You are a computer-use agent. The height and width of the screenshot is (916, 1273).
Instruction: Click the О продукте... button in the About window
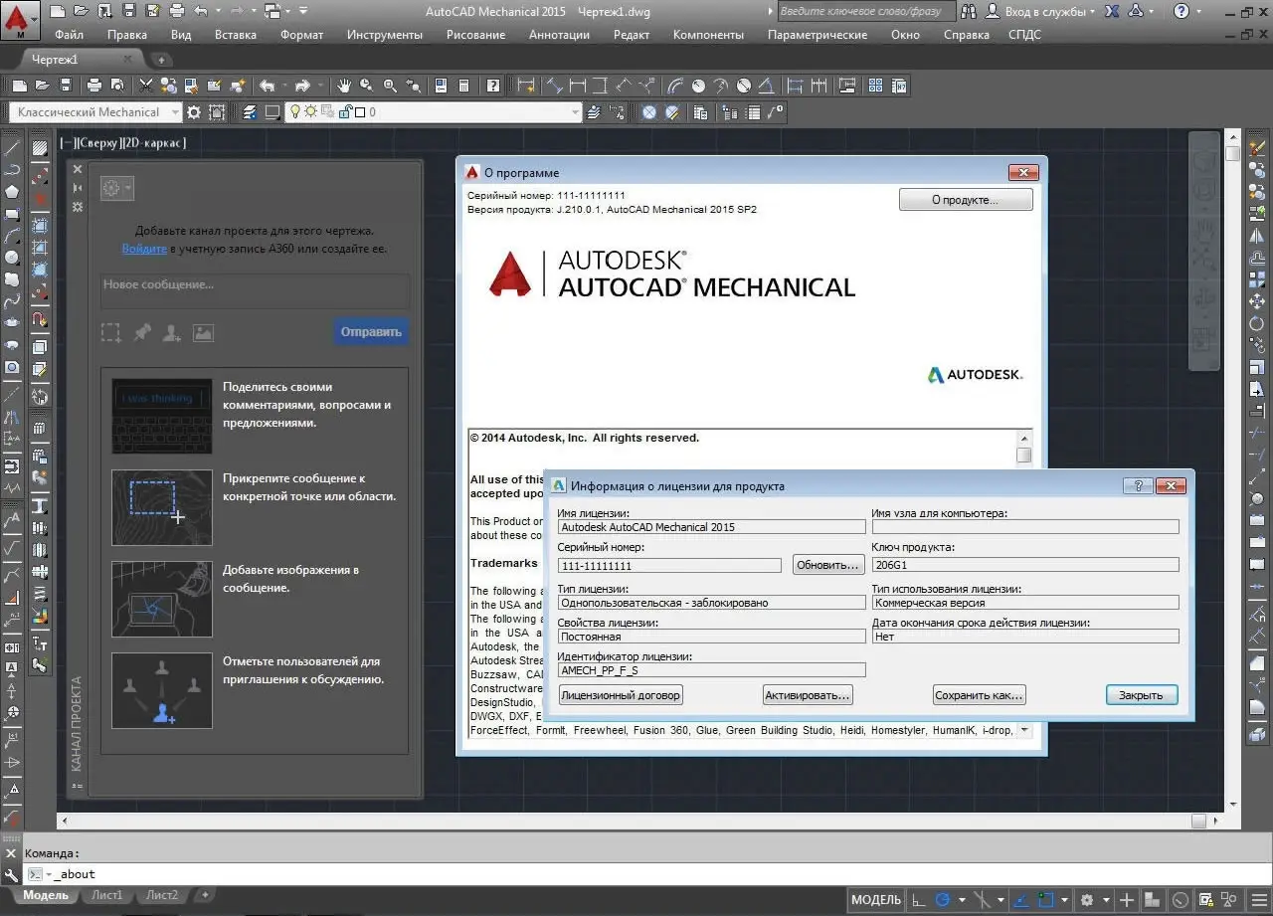pos(966,200)
